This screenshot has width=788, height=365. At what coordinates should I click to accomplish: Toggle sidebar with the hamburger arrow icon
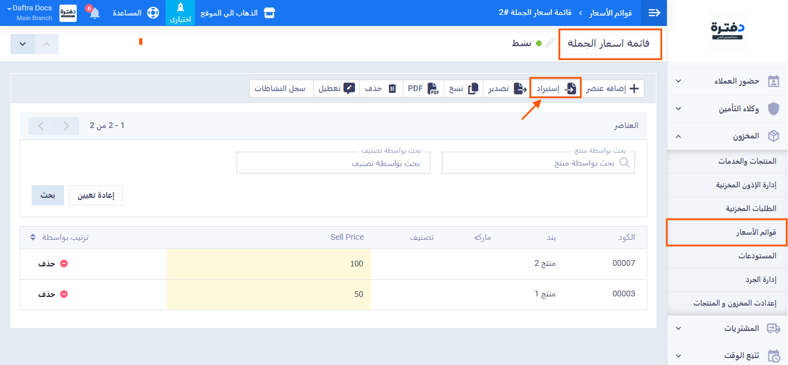(654, 13)
